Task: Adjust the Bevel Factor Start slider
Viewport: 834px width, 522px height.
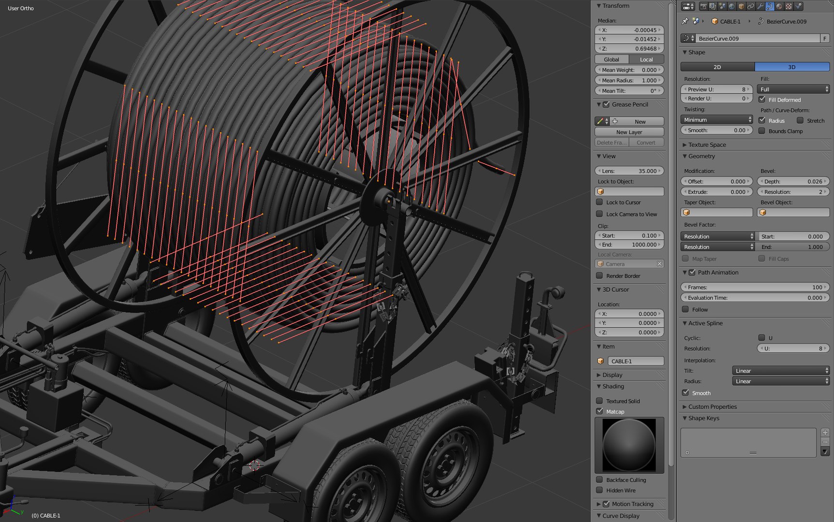Action: [x=793, y=236]
